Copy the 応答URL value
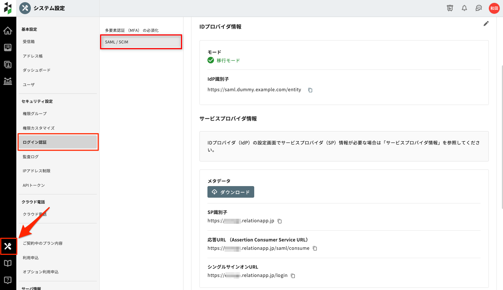503x290 pixels. [x=315, y=248]
